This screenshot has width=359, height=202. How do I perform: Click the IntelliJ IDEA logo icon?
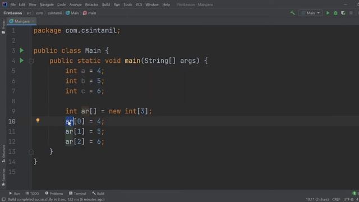tap(4, 4)
